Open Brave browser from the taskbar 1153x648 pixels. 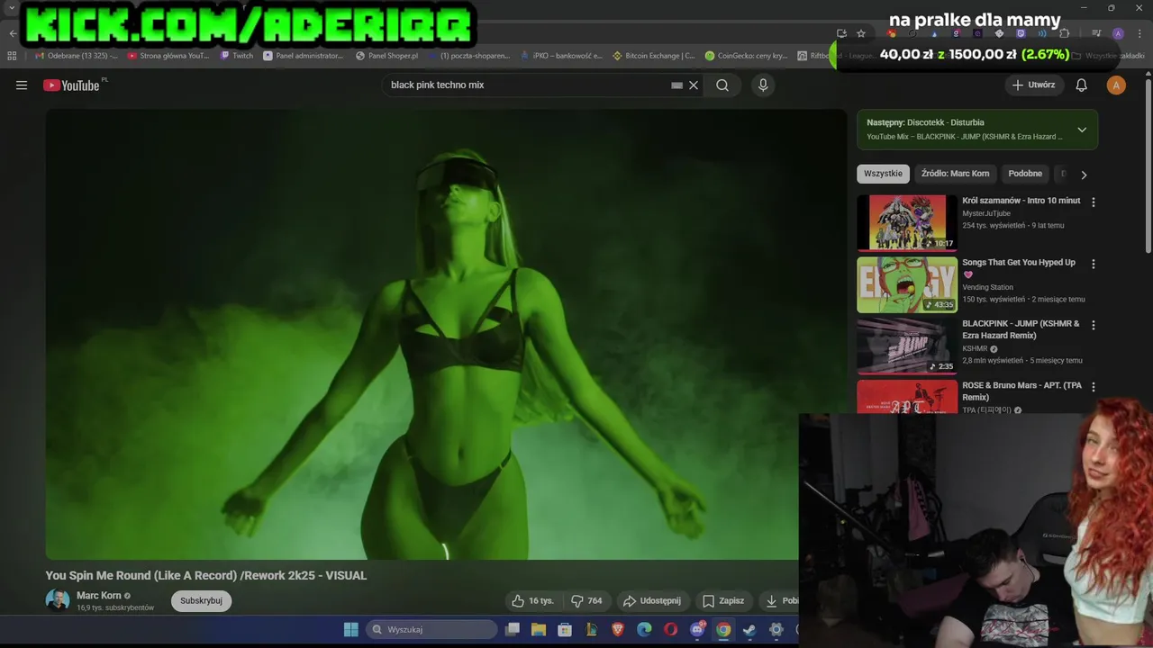(x=618, y=630)
